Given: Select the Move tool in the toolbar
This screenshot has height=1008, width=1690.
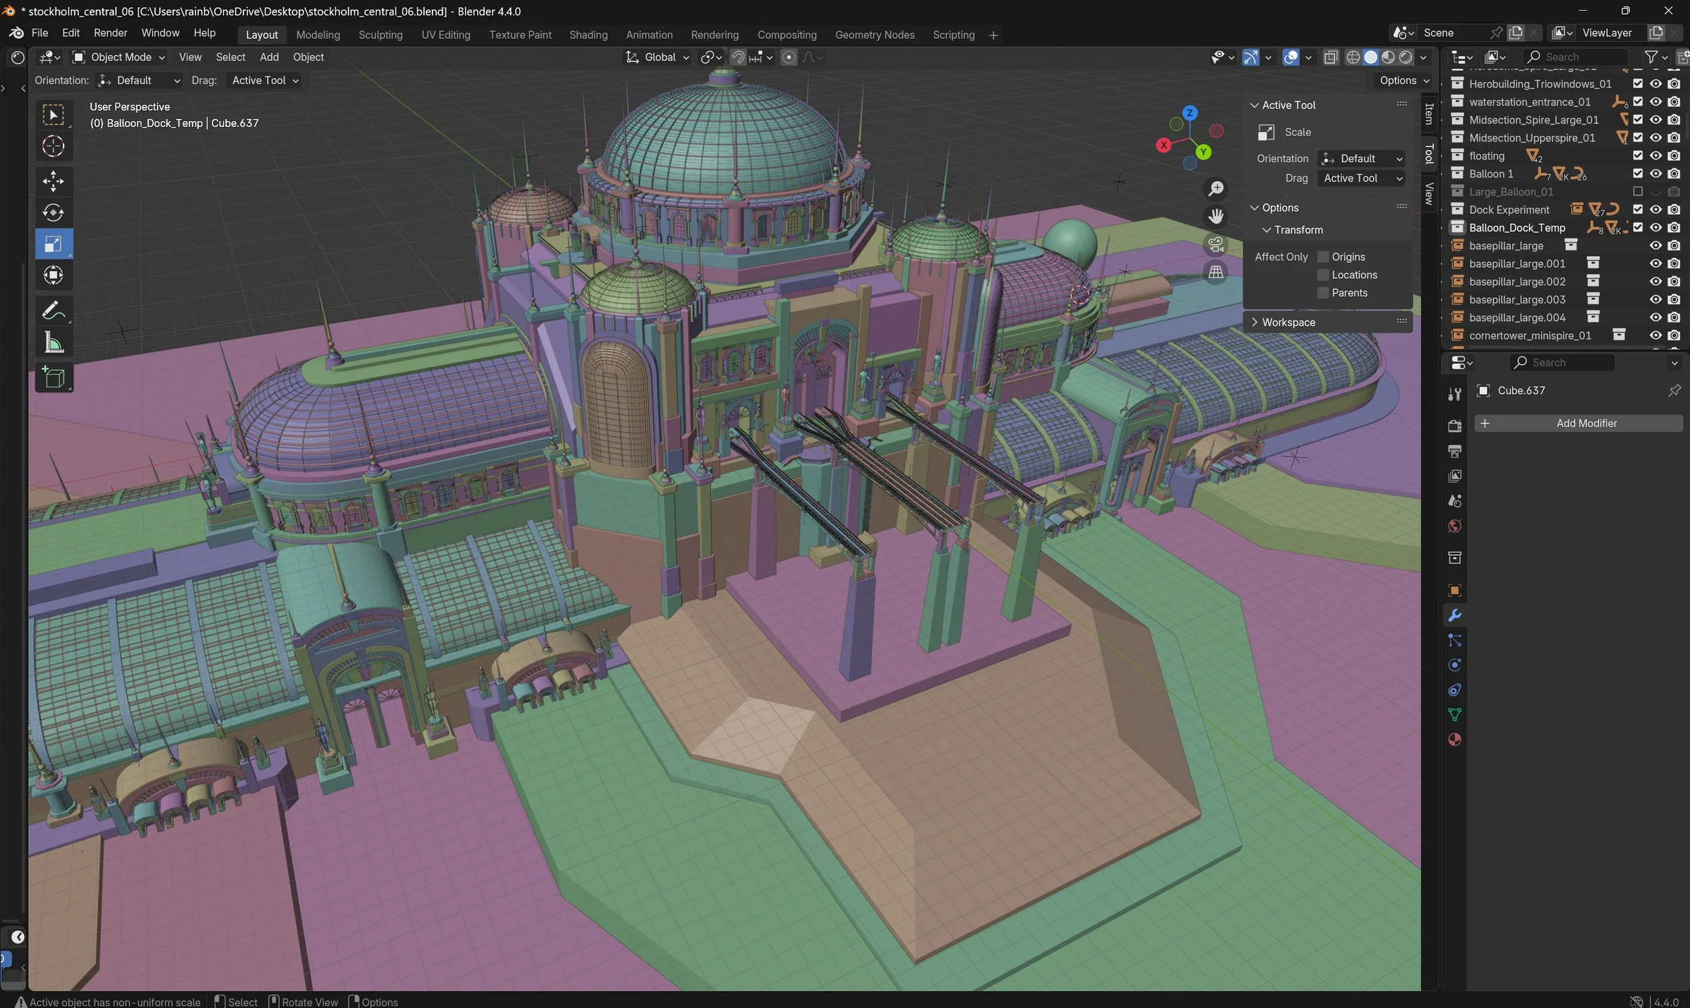Looking at the screenshot, I should tap(53, 181).
